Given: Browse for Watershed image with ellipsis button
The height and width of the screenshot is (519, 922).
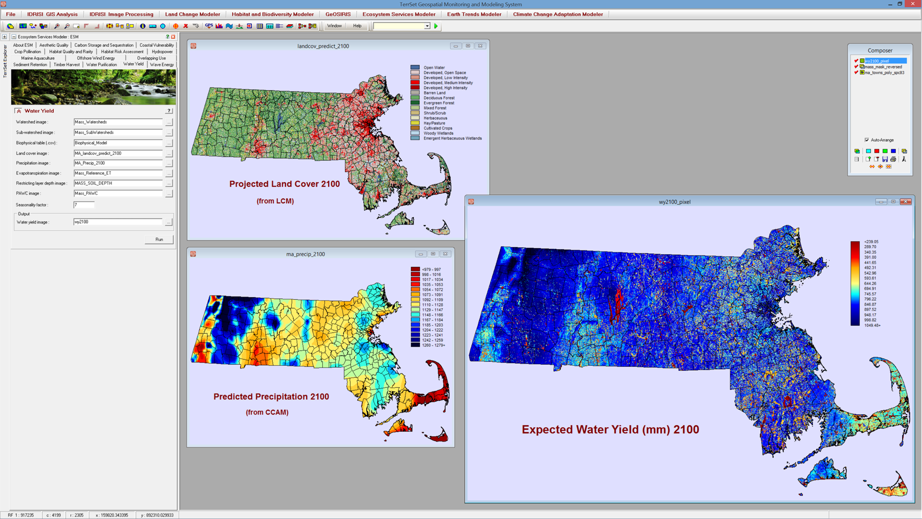Looking at the screenshot, I should pyautogui.click(x=169, y=122).
